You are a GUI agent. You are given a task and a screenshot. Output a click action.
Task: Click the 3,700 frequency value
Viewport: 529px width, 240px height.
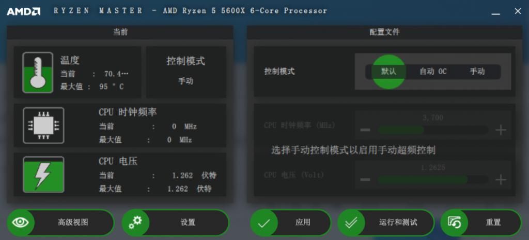click(433, 118)
